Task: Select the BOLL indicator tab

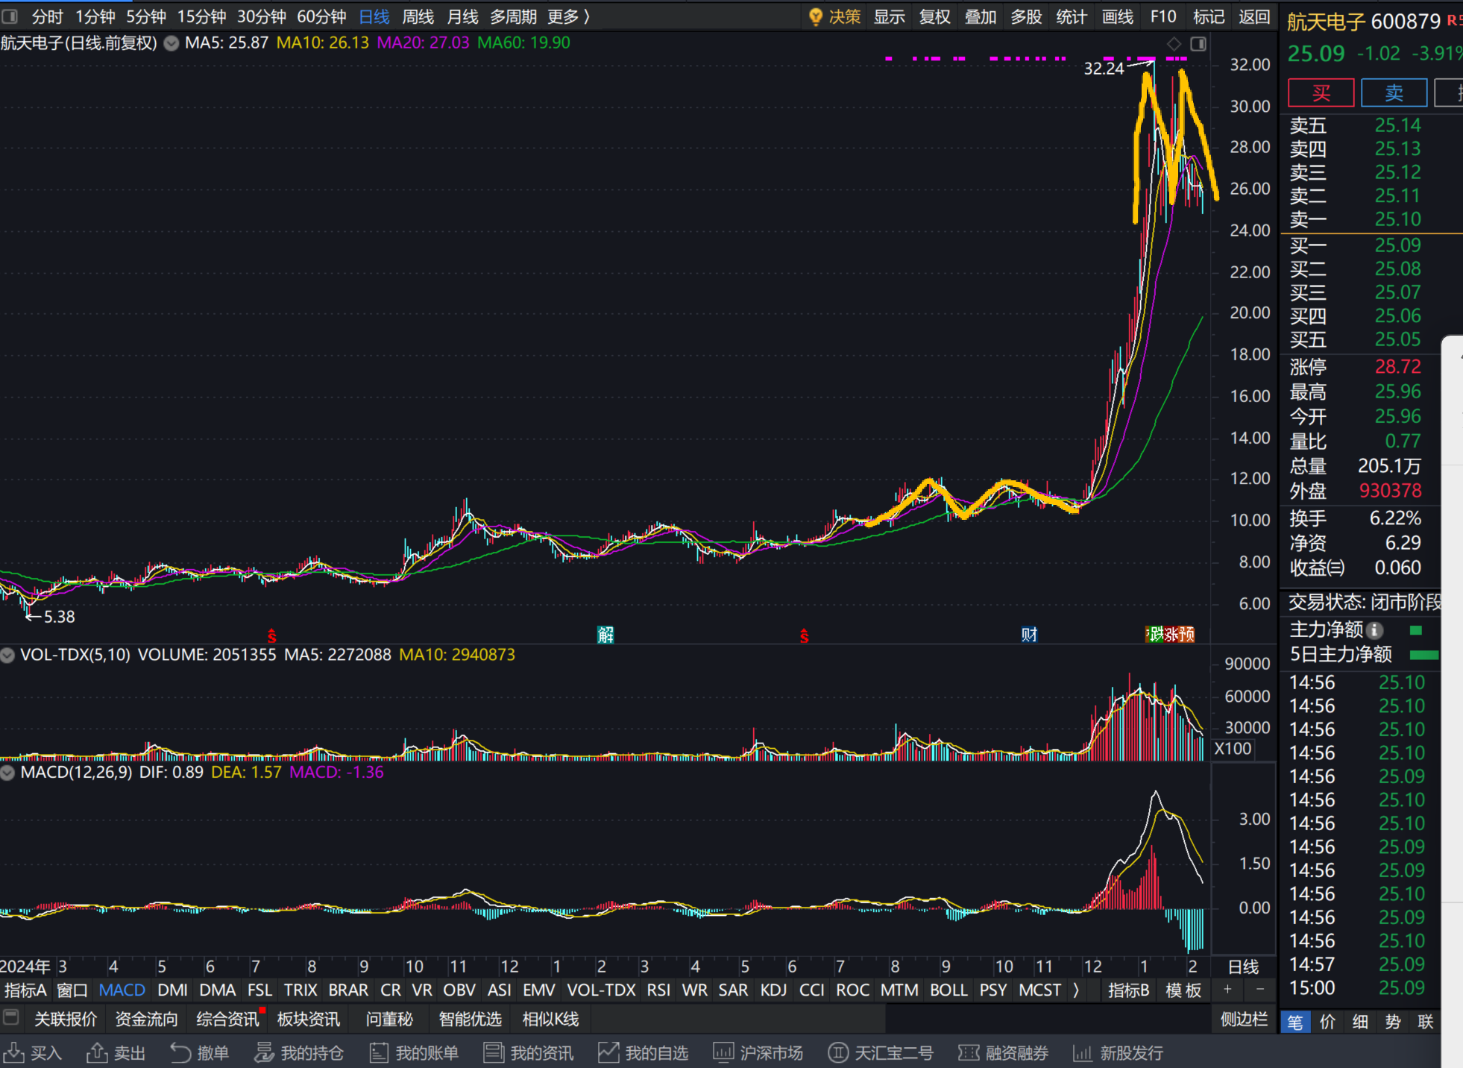Action: point(948,990)
